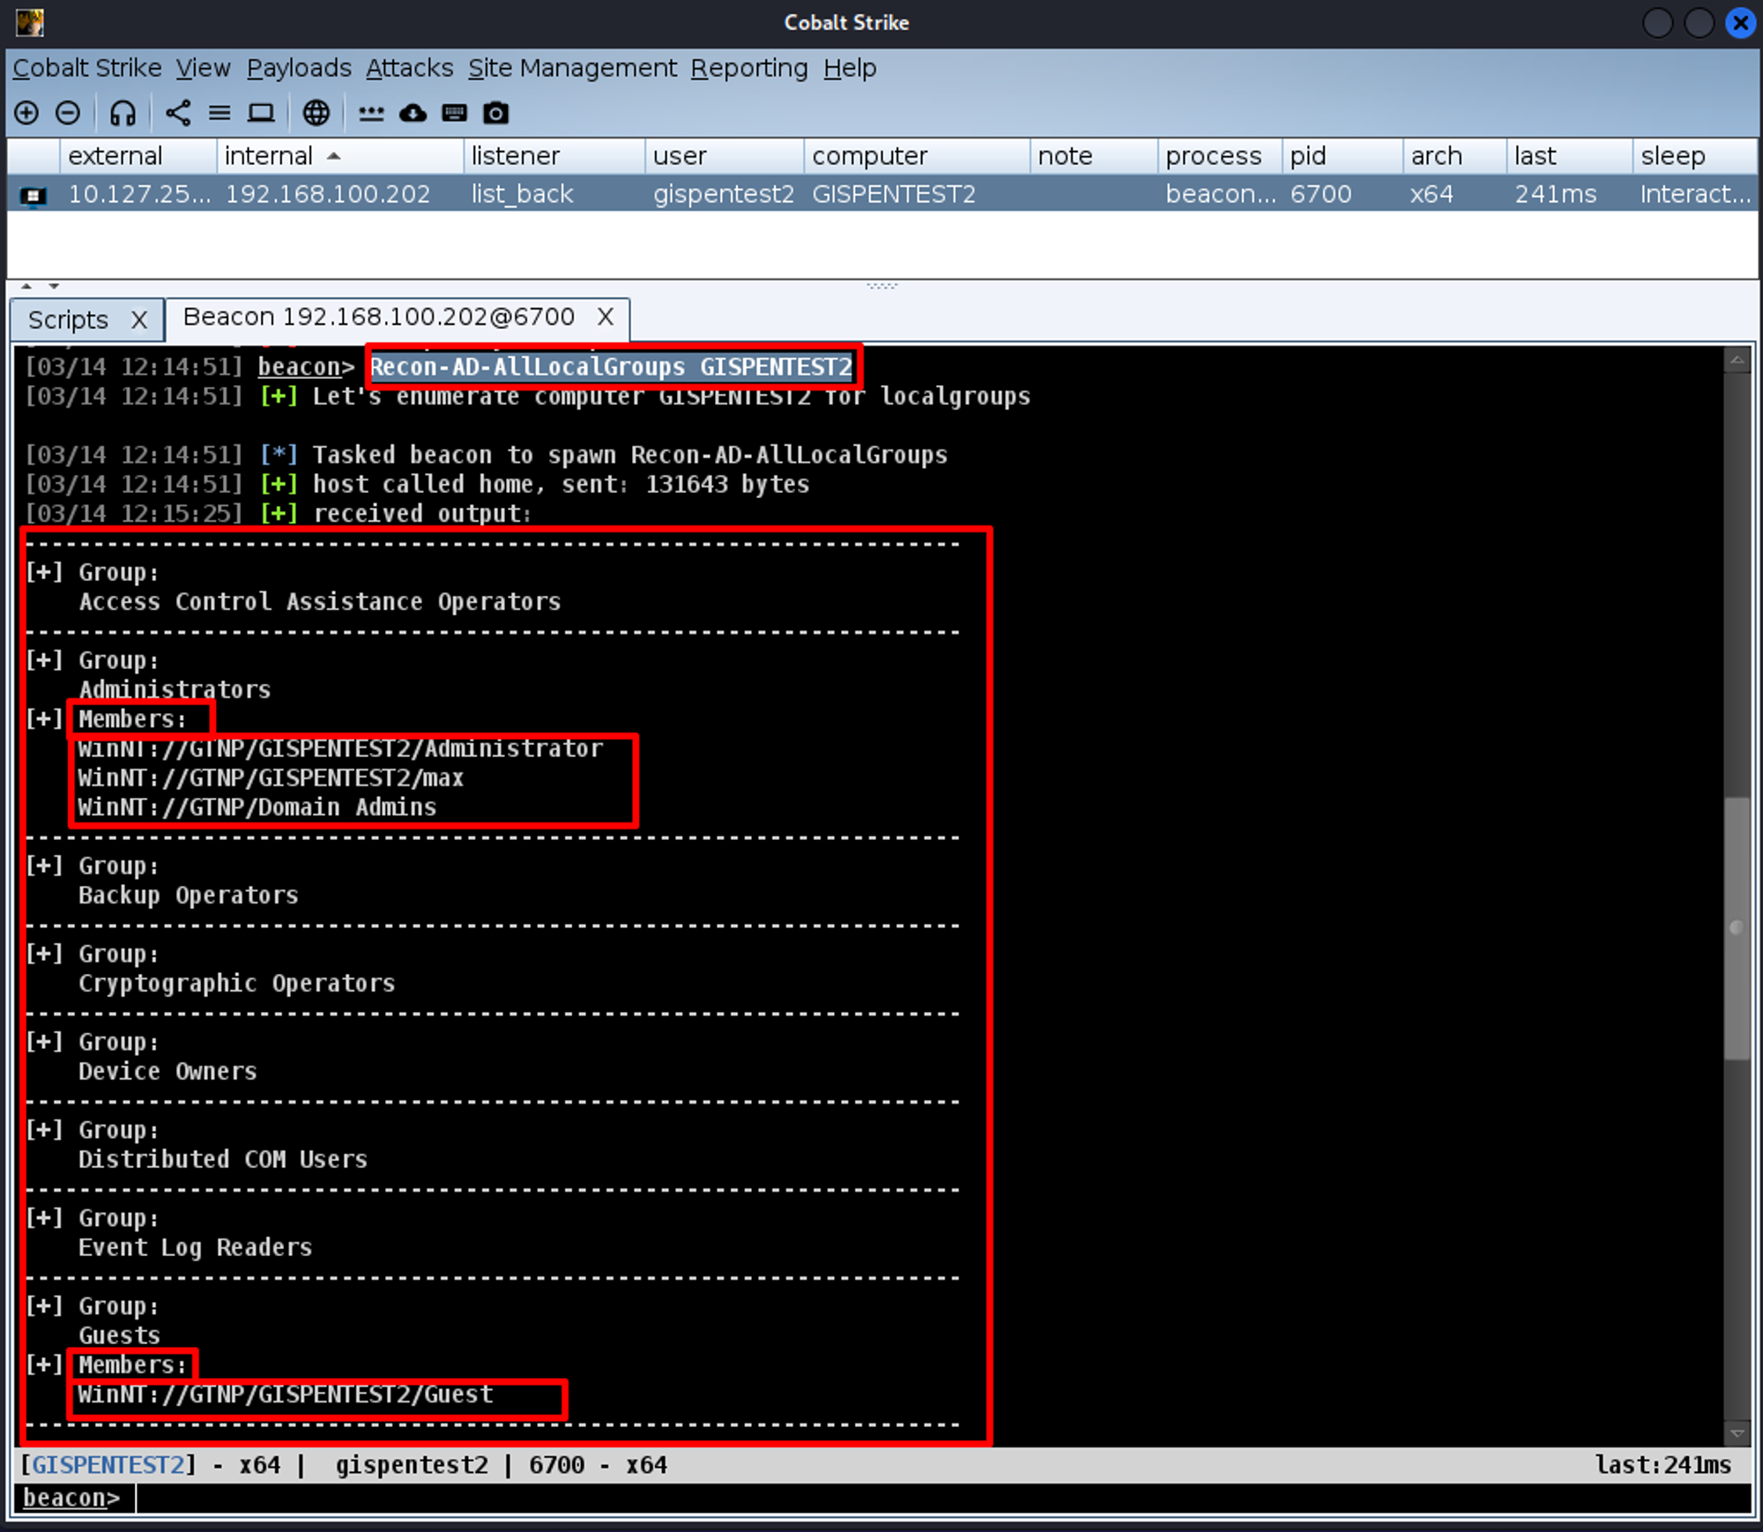Open web log globe icon

click(x=316, y=113)
